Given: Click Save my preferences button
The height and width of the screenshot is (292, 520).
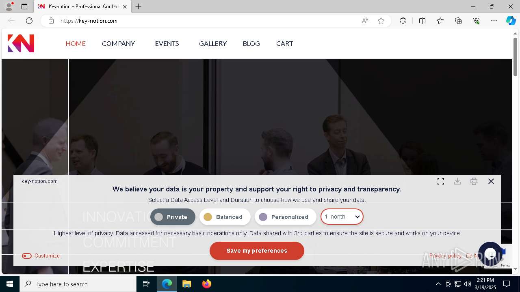Looking at the screenshot, I should pos(257,251).
